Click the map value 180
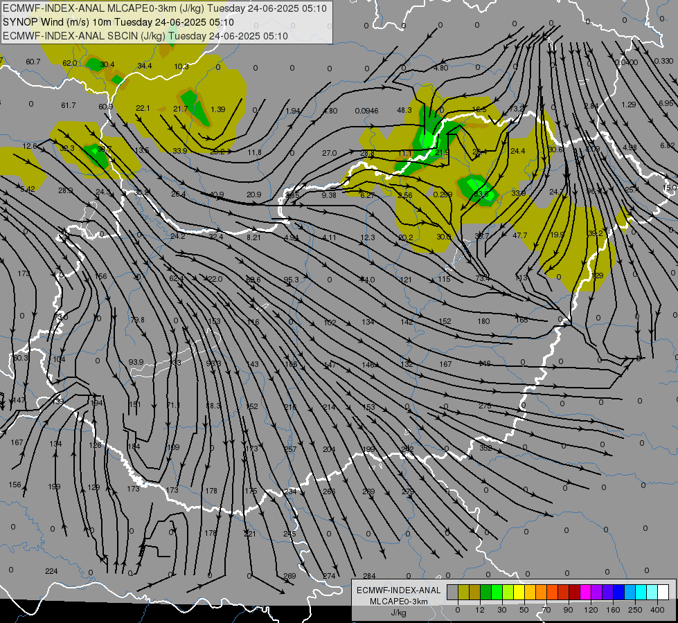The height and width of the screenshot is (623, 678). [x=483, y=321]
